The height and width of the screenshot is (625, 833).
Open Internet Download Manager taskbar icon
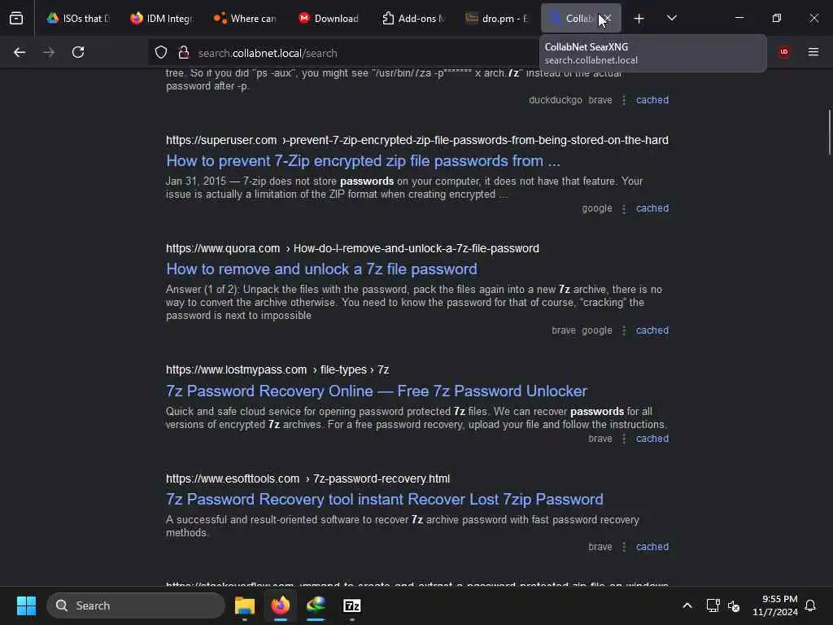coord(316,605)
